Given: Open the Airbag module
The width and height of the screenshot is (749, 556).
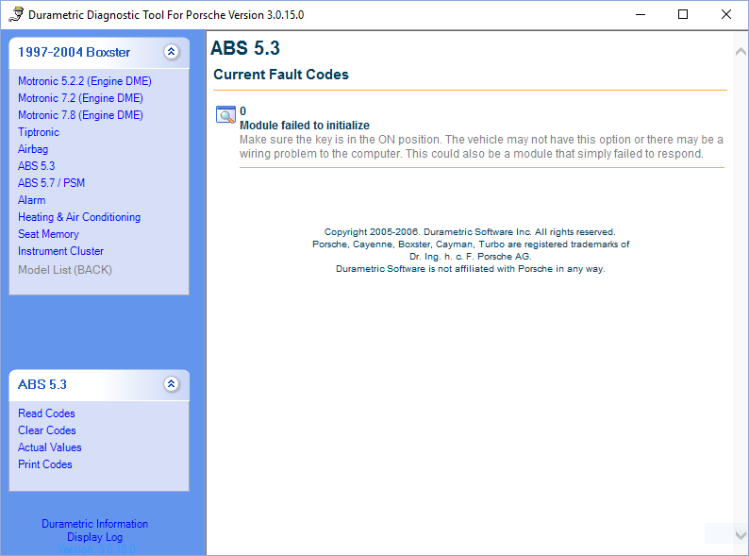Looking at the screenshot, I should tap(33, 149).
